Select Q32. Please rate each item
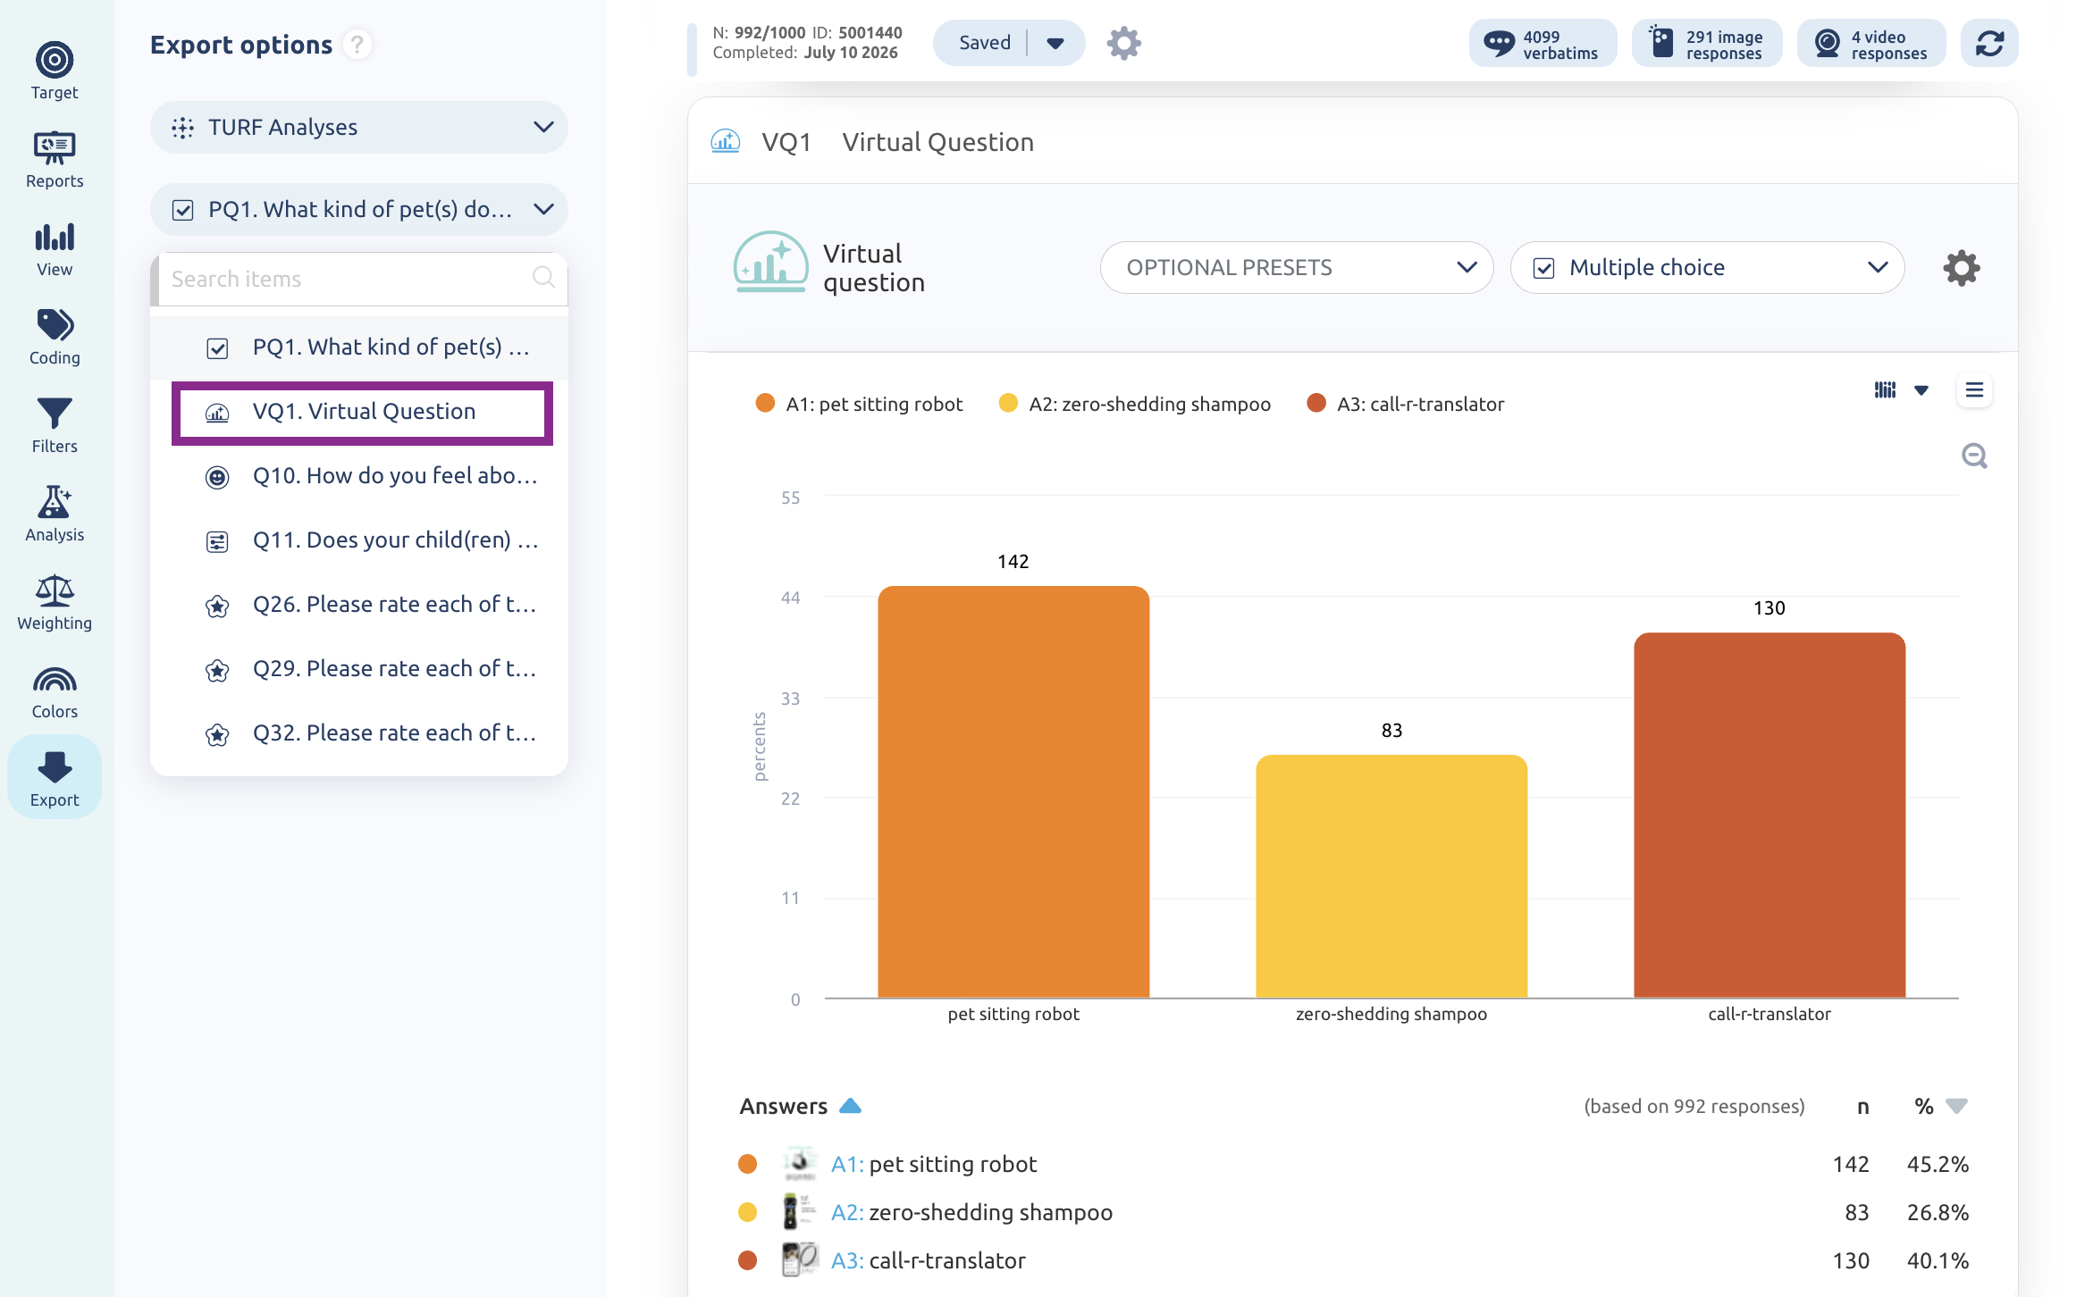 359,733
